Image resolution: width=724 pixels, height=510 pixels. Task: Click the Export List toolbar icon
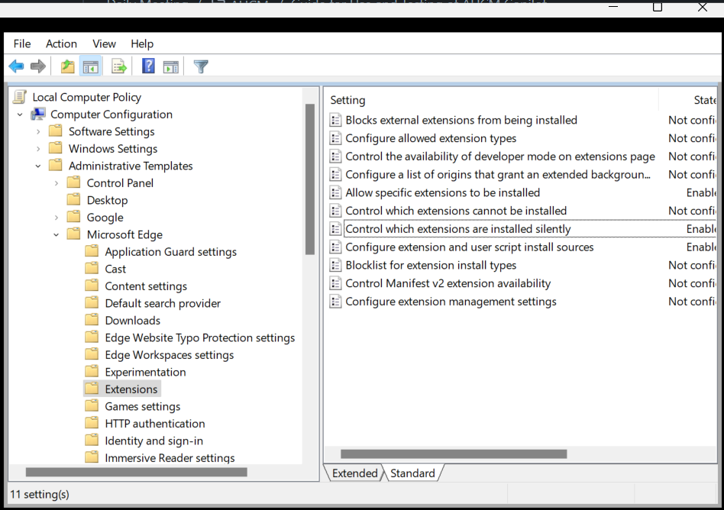pos(119,67)
